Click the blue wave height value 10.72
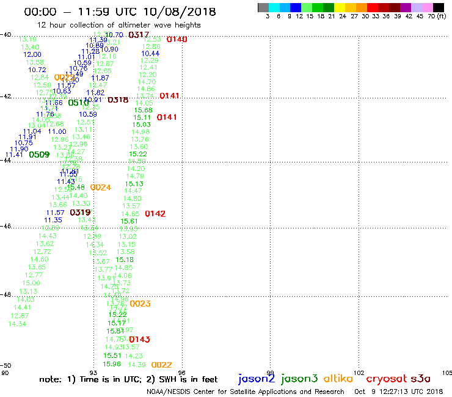The height and width of the screenshot is (397, 452). point(37,70)
